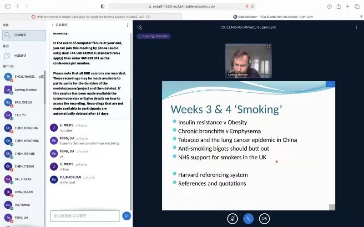Toggle the audio phone button
This screenshot has width=364, height=227.
[248, 218]
